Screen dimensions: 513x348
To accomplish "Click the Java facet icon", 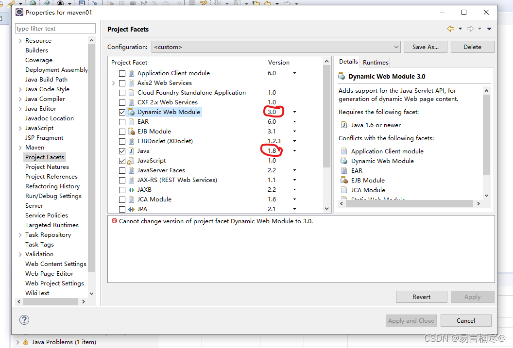I will click(131, 151).
